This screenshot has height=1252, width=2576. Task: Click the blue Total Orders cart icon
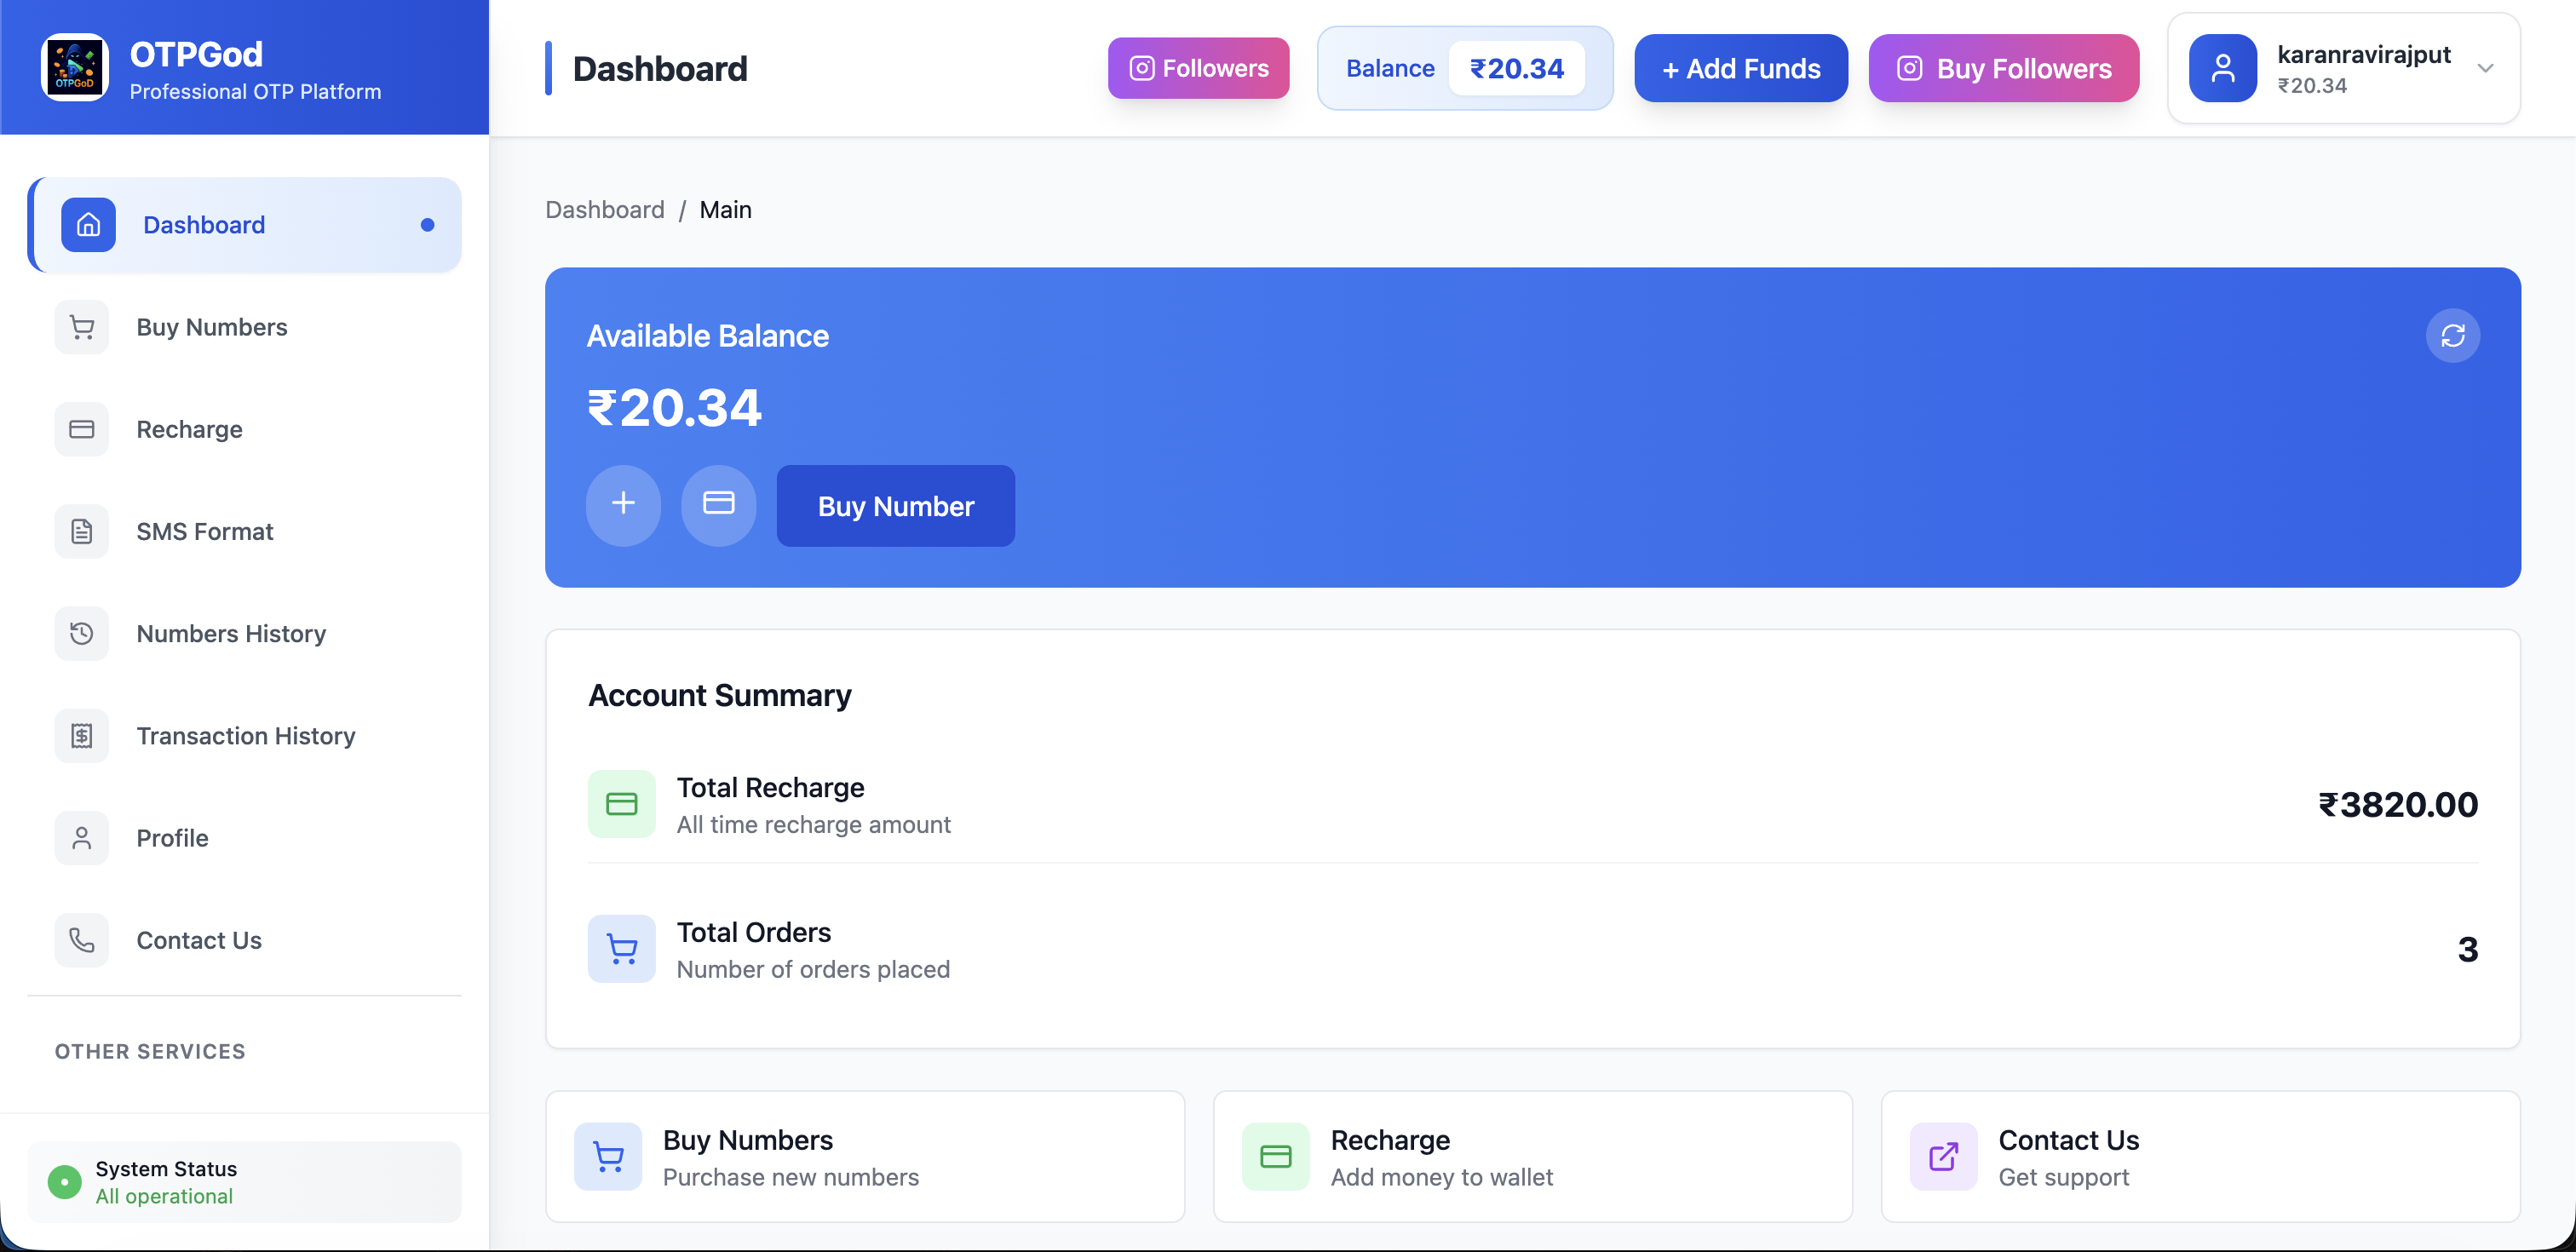point(621,949)
